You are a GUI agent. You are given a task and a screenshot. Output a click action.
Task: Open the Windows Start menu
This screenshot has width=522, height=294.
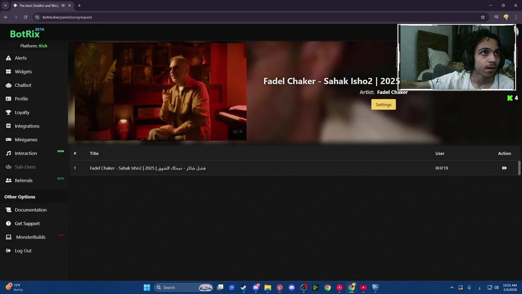147,287
